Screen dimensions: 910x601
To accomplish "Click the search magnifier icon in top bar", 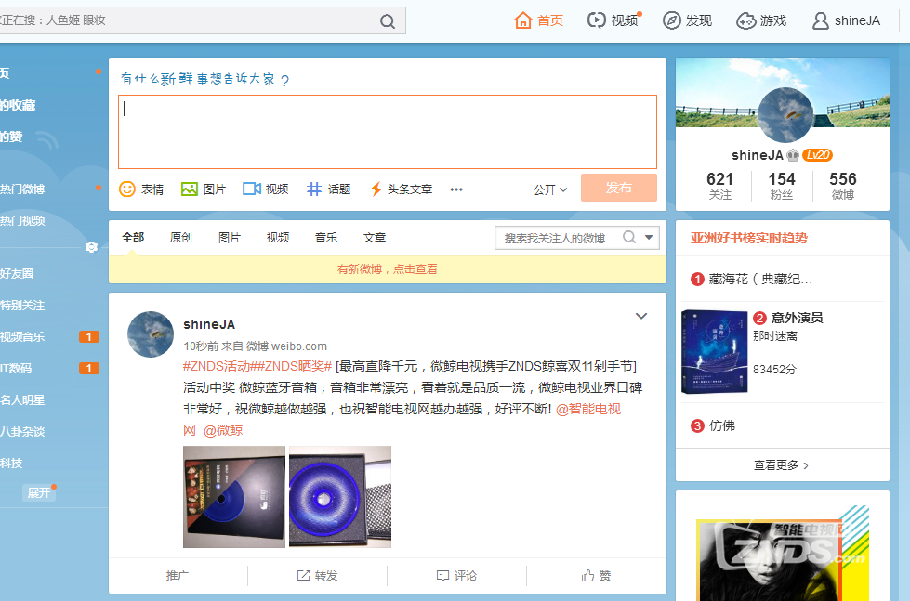I will tap(388, 21).
